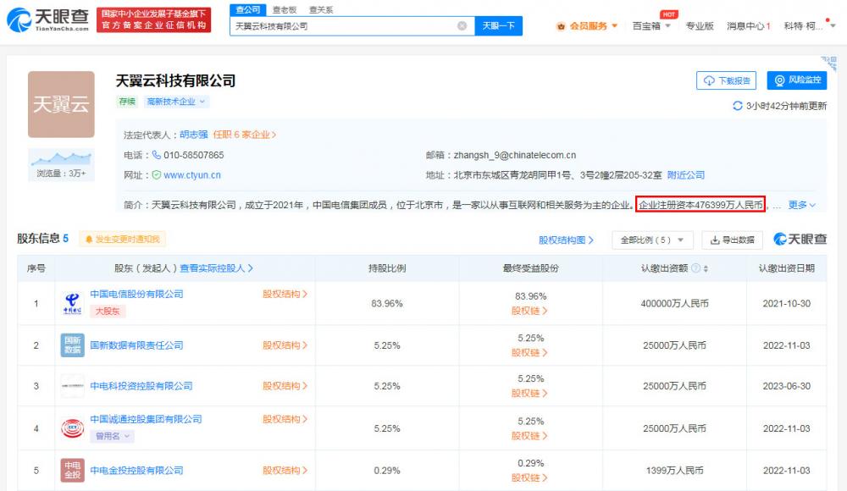Click the 国新数据 shareholder logo

(72, 345)
